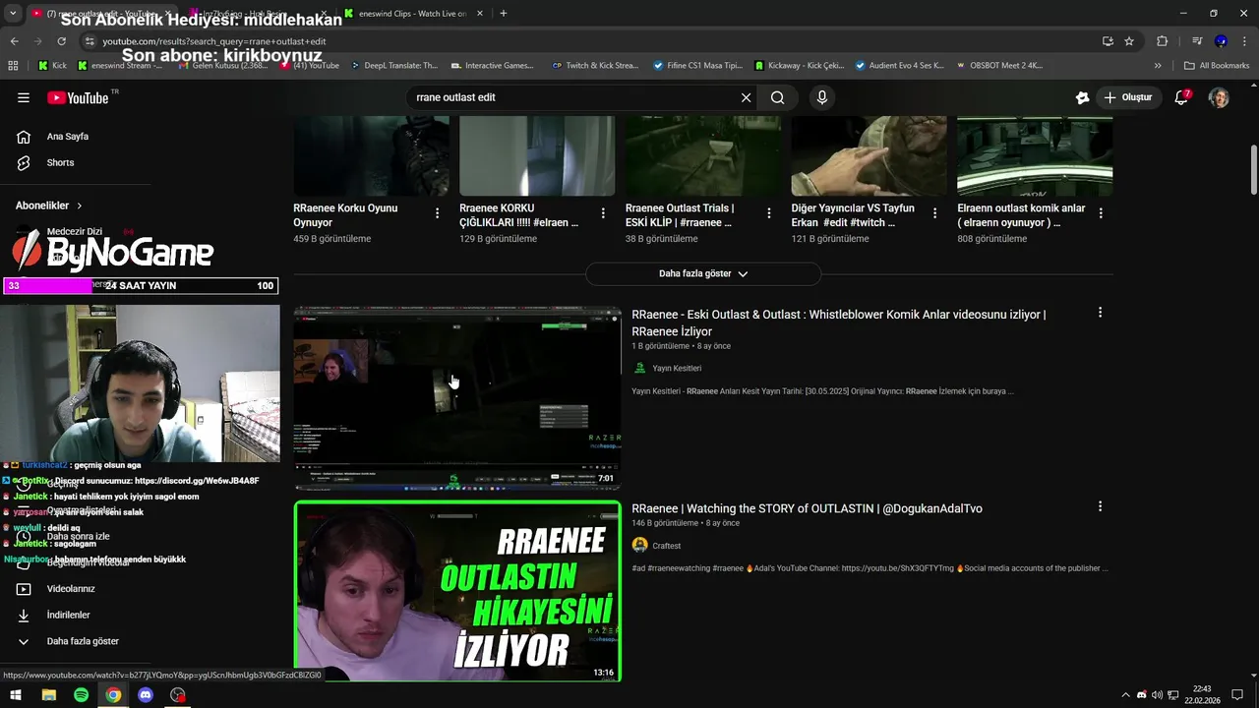Image resolution: width=1259 pixels, height=708 pixels.
Task: Open YouTube notifications bell
Action: point(1182,97)
